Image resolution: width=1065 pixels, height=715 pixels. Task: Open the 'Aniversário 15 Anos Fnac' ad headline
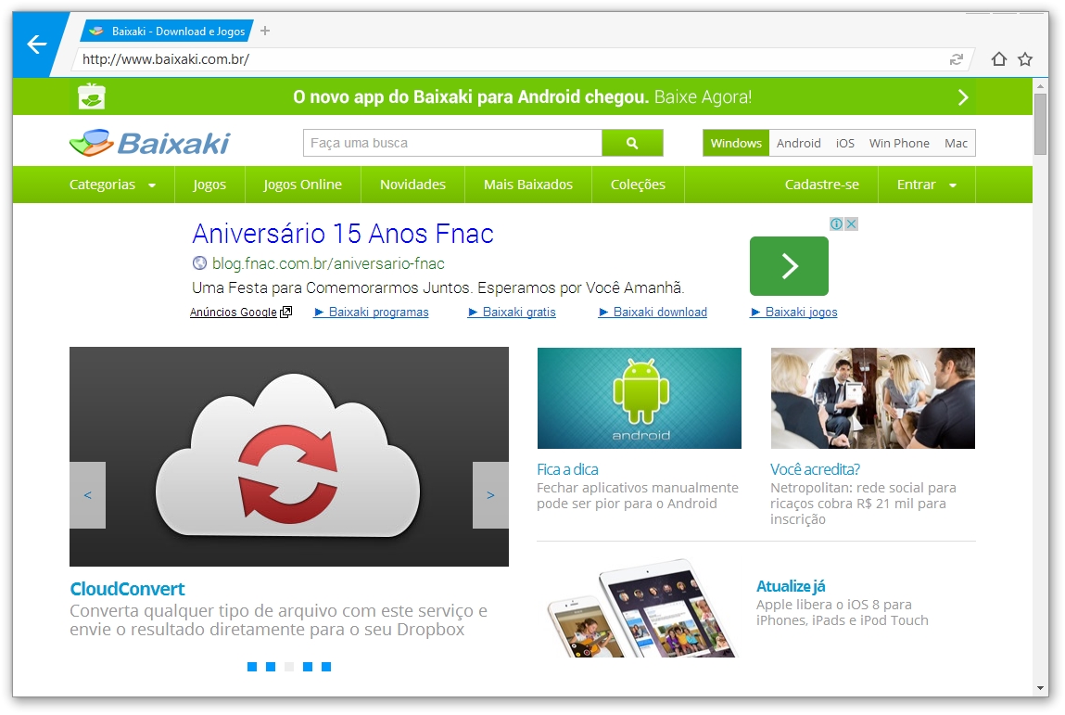pyautogui.click(x=343, y=234)
